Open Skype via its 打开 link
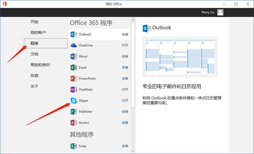Viewport: 254px width, 154px height. [125, 101]
